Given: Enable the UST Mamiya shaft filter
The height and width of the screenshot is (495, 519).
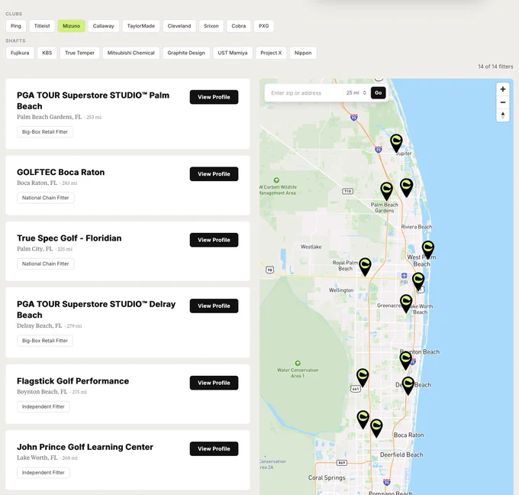Looking at the screenshot, I should click(x=232, y=53).
